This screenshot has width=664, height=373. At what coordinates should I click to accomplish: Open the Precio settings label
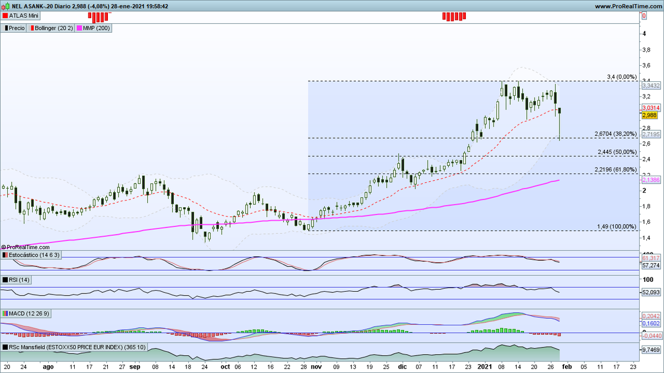(x=14, y=28)
